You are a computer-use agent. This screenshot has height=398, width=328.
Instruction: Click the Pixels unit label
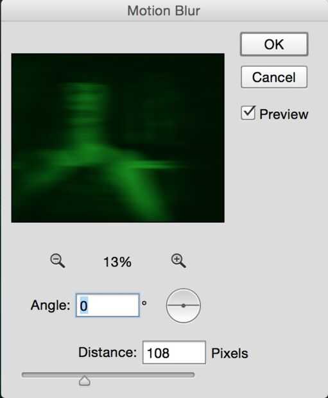click(x=230, y=353)
